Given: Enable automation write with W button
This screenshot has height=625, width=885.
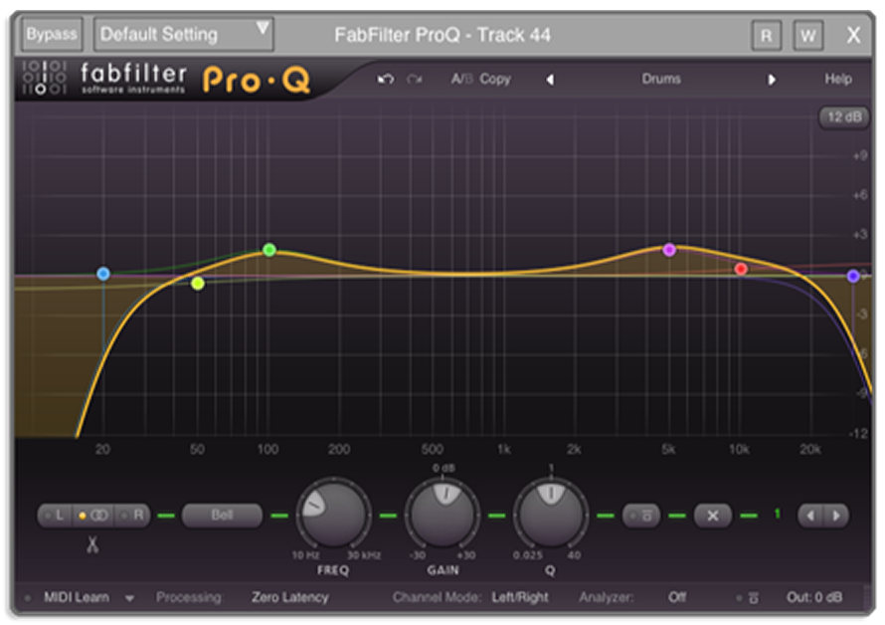Looking at the screenshot, I should tap(808, 36).
